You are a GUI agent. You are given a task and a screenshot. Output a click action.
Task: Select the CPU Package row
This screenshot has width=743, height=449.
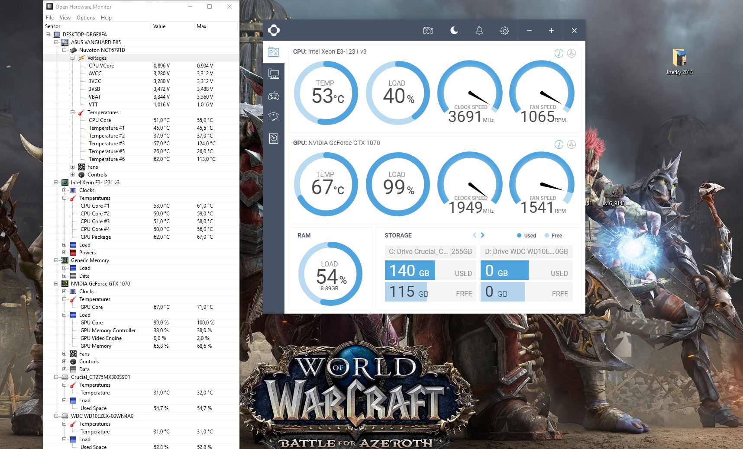coord(141,237)
